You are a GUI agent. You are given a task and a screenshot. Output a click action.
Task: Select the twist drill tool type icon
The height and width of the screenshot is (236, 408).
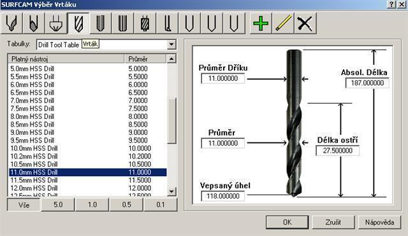tap(78, 24)
